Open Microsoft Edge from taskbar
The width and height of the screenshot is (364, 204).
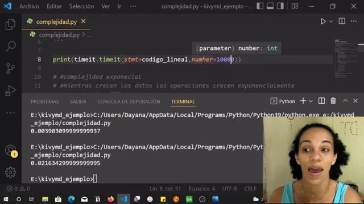point(71,199)
